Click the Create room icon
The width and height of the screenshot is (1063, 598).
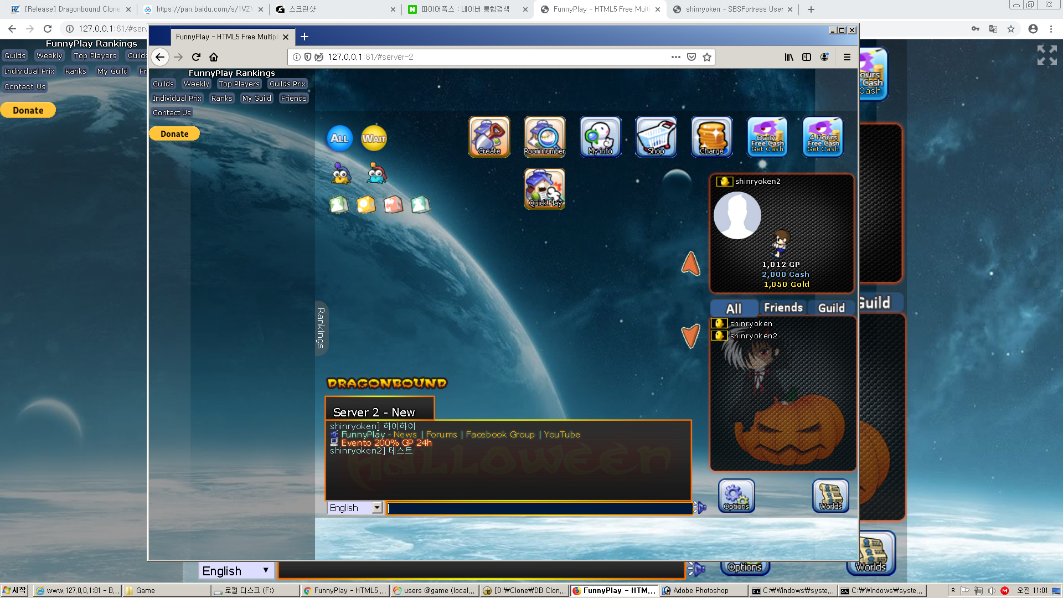(489, 136)
